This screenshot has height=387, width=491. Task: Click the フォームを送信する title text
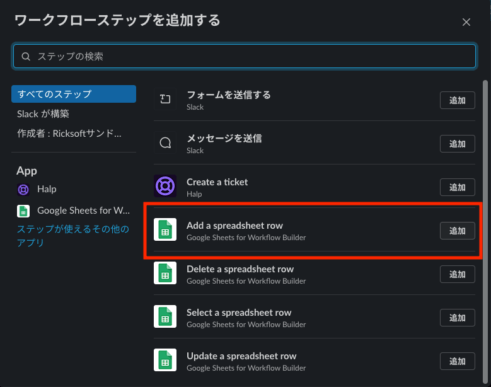[229, 95]
